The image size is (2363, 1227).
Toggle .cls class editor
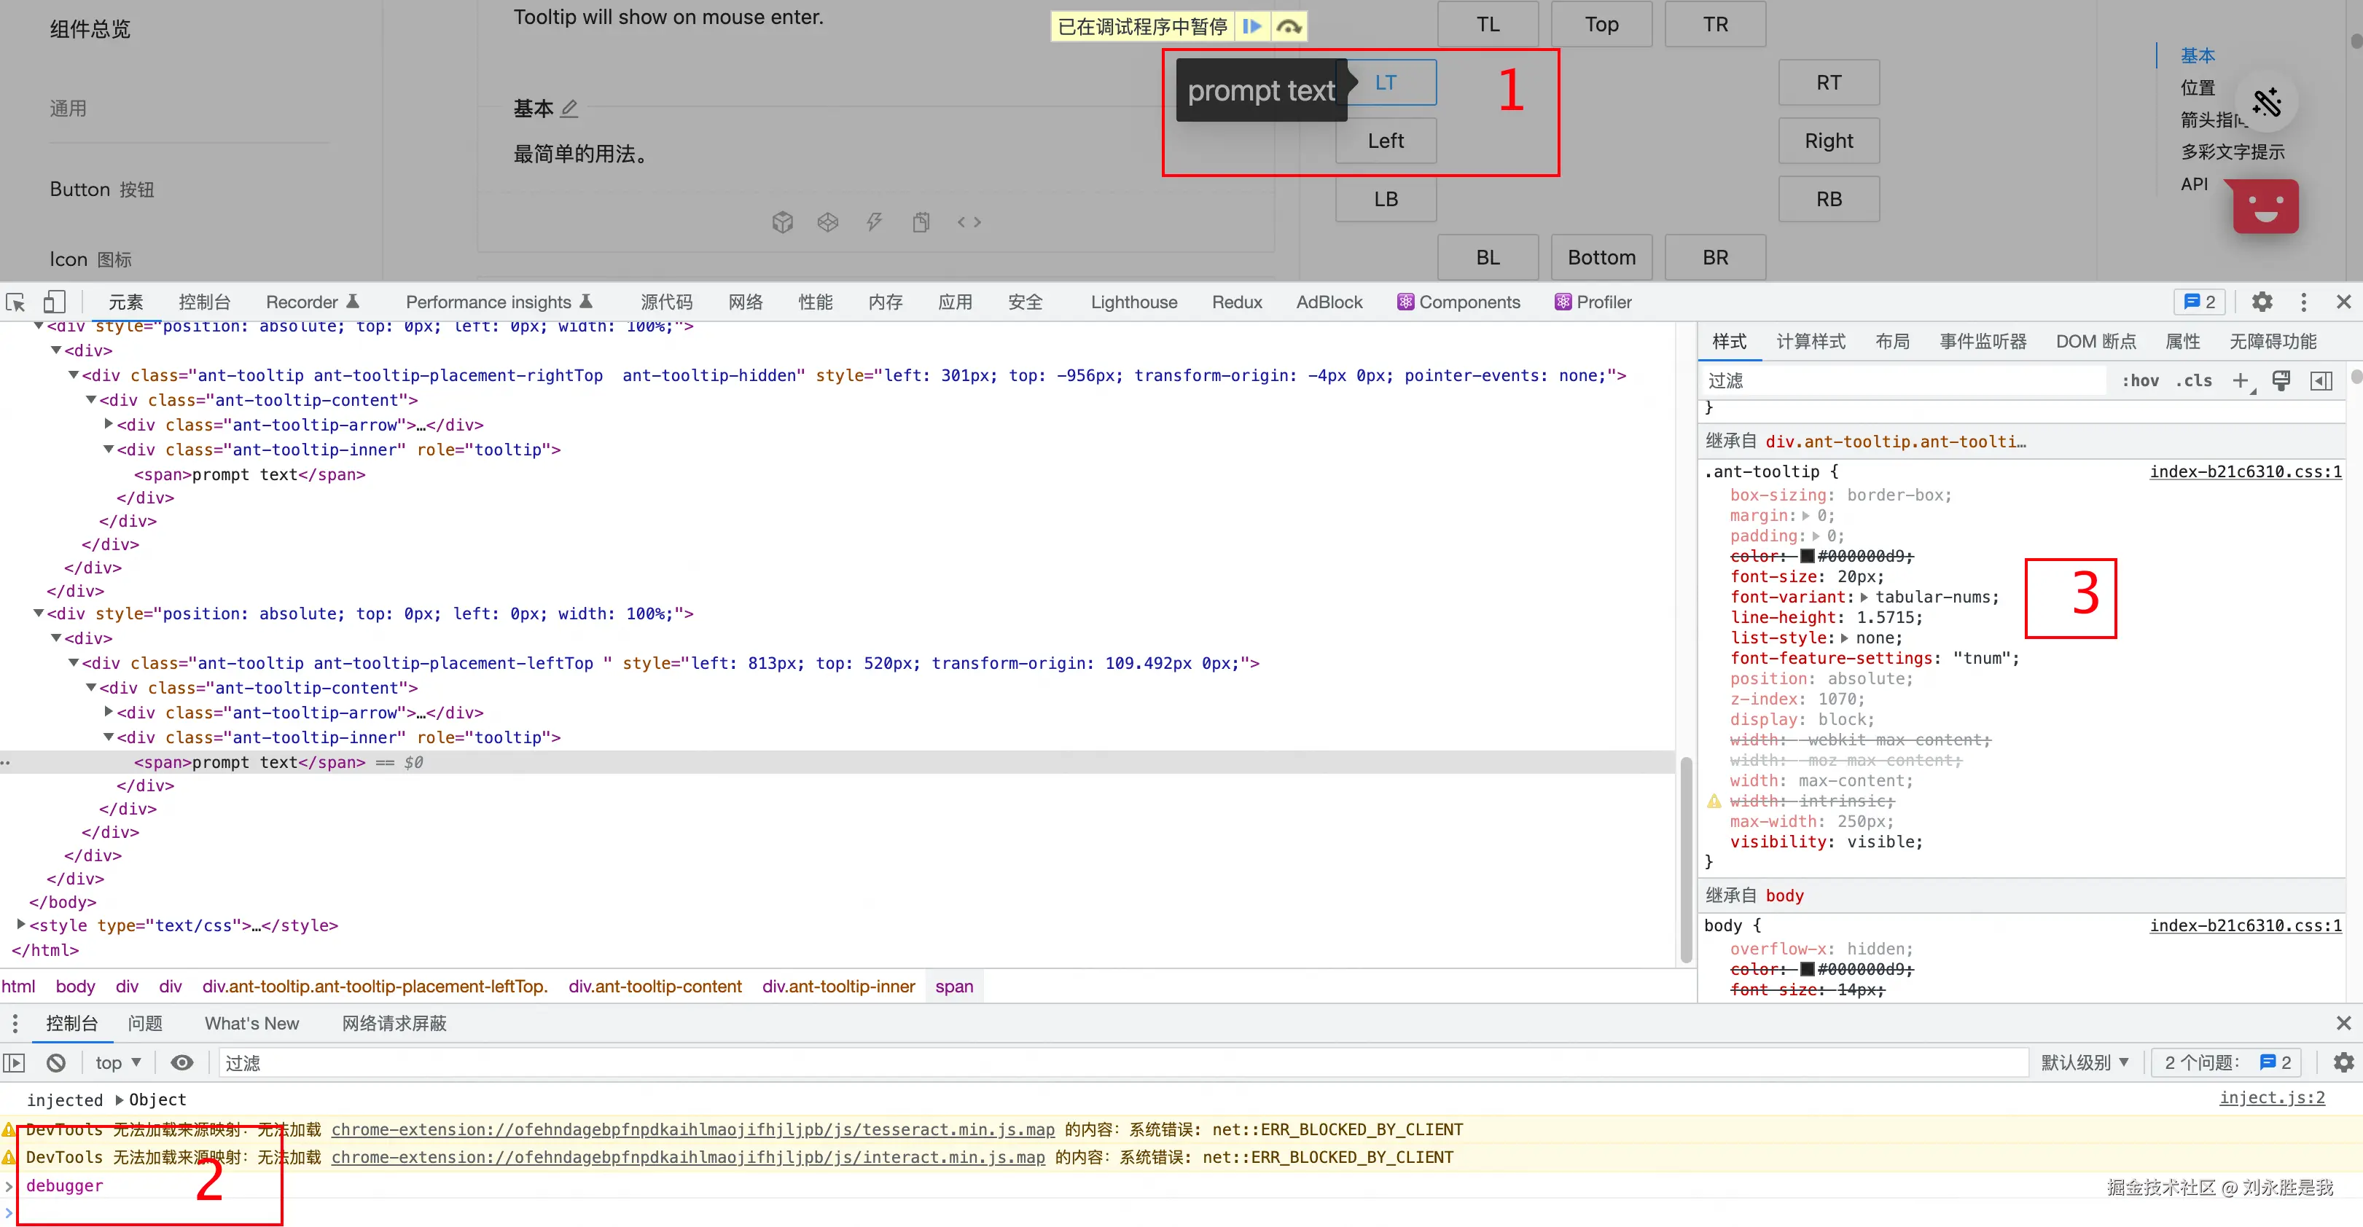[2193, 380]
